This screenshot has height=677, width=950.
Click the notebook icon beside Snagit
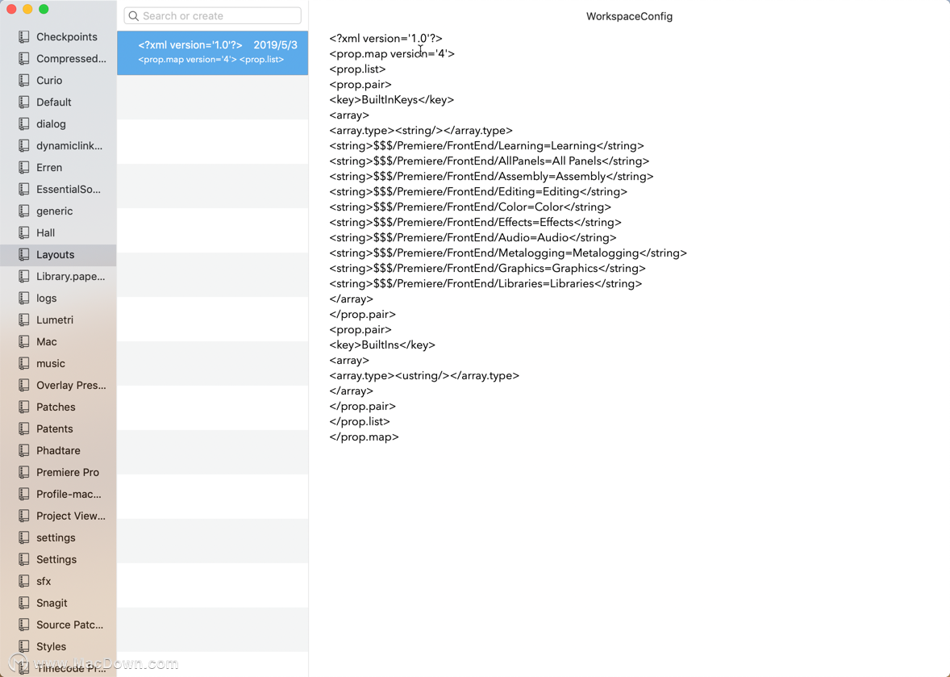pyautogui.click(x=24, y=604)
